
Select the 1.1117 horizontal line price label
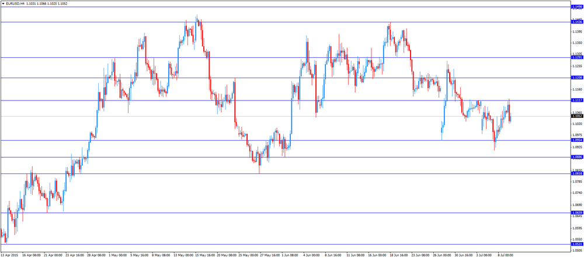576,100
